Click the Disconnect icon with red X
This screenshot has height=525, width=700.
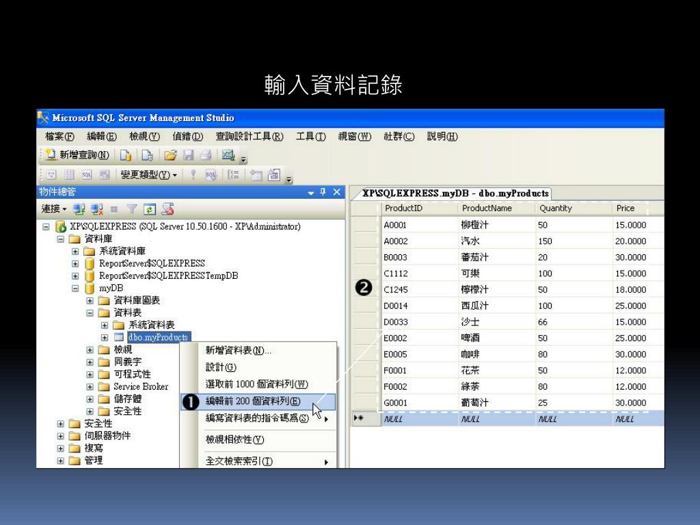click(97, 209)
